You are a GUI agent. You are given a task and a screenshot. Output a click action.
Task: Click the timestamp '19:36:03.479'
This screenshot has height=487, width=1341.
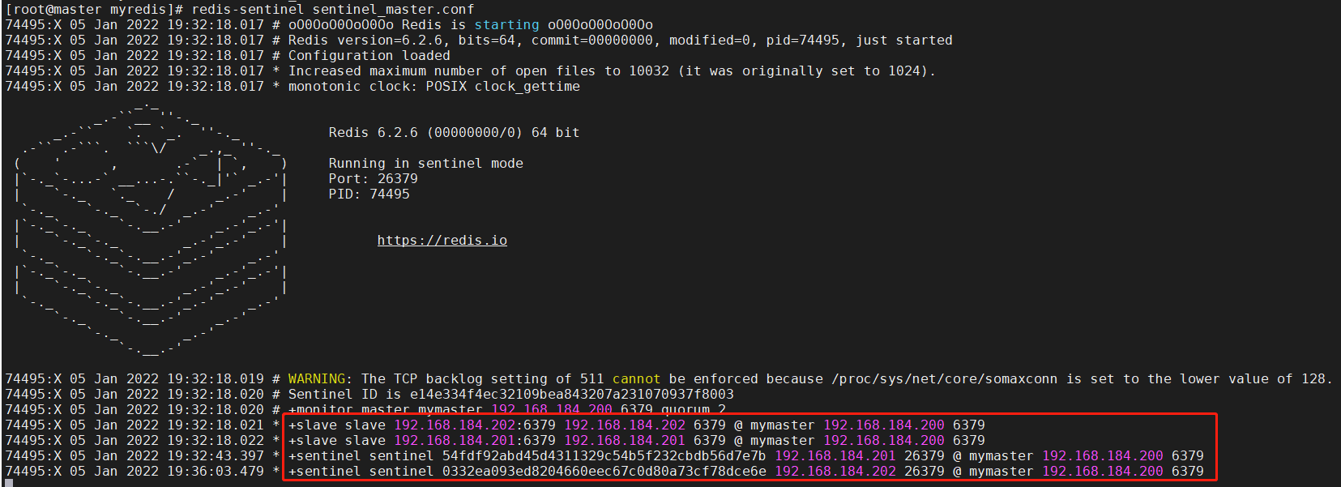[216, 471]
